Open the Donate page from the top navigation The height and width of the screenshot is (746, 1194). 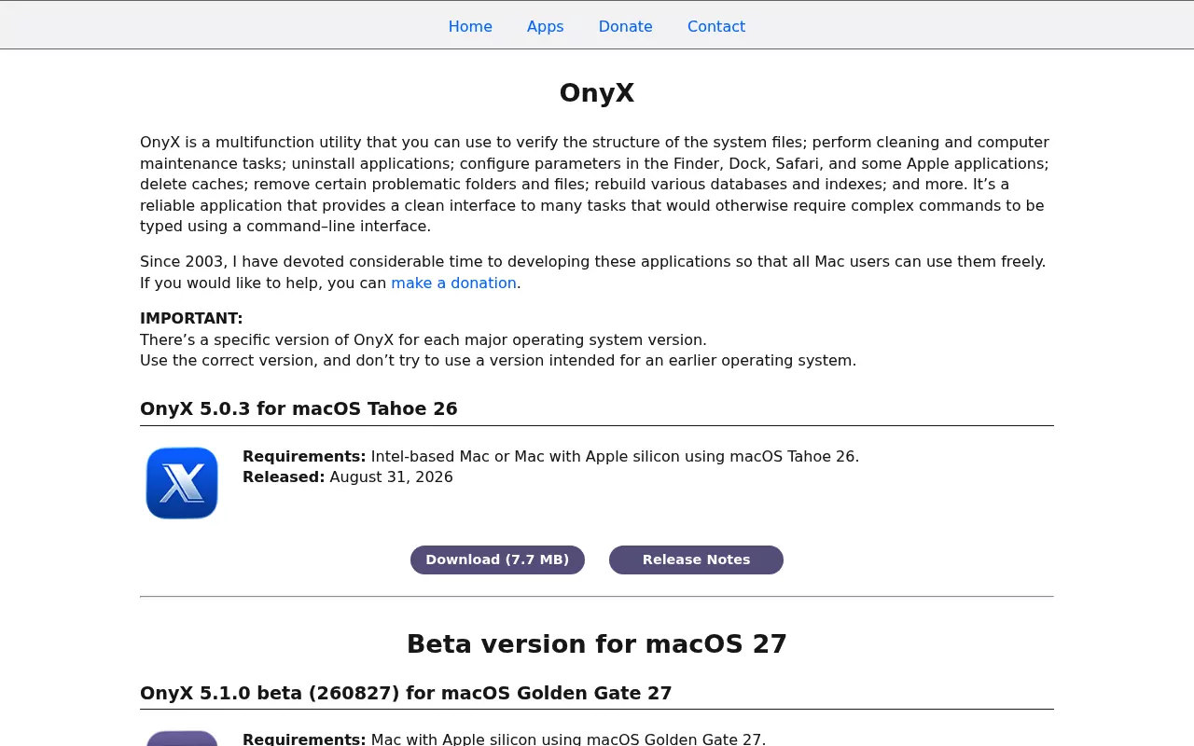(626, 26)
